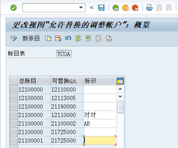178x148 pixels.
Task: Select row 21100000 with 可替换G/L 21725000
Action: click(14, 132)
